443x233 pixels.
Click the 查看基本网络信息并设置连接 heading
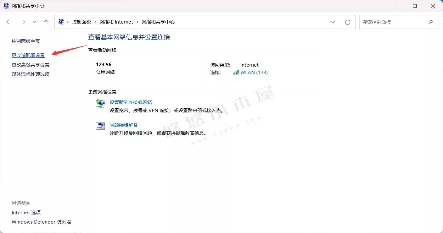pos(129,37)
